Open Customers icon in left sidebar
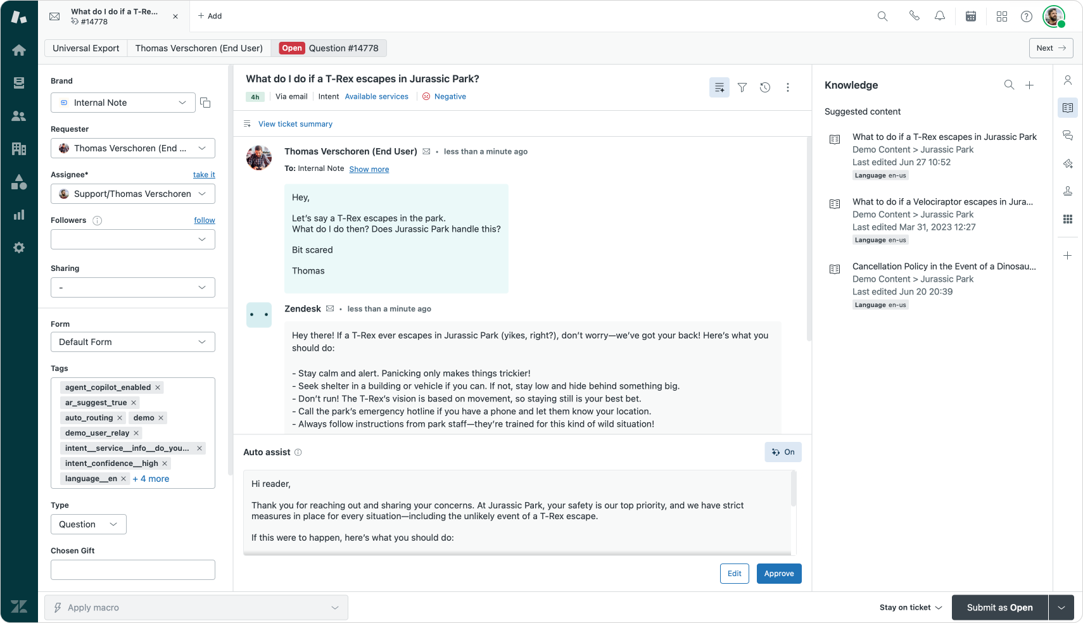1083x623 pixels. point(19,116)
